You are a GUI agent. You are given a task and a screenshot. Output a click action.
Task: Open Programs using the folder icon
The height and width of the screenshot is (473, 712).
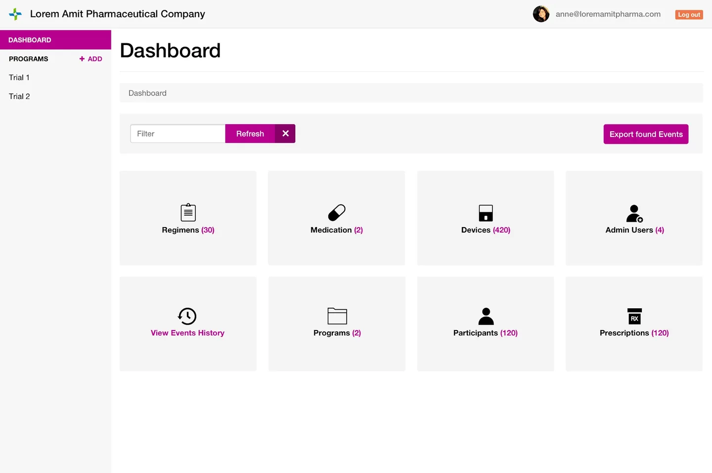pyautogui.click(x=337, y=316)
